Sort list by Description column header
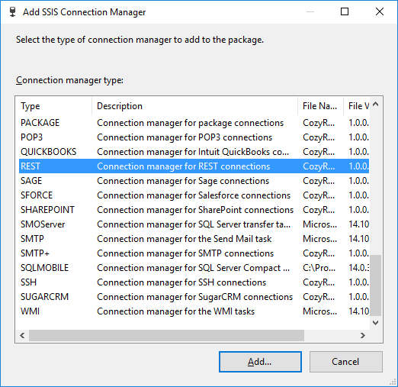This screenshot has width=398, height=387. pyautogui.click(x=194, y=106)
